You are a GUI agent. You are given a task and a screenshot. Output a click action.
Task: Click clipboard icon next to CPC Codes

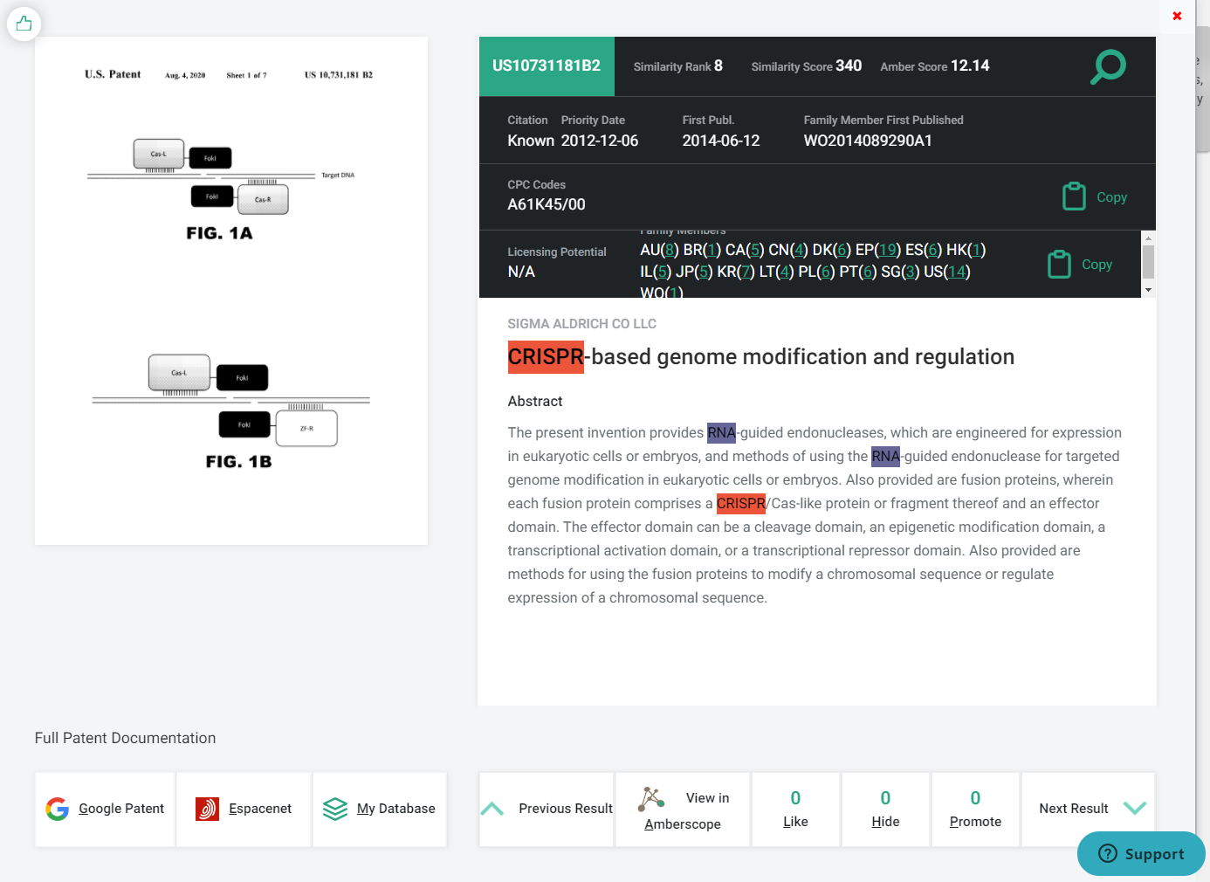tap(1074, 196)
